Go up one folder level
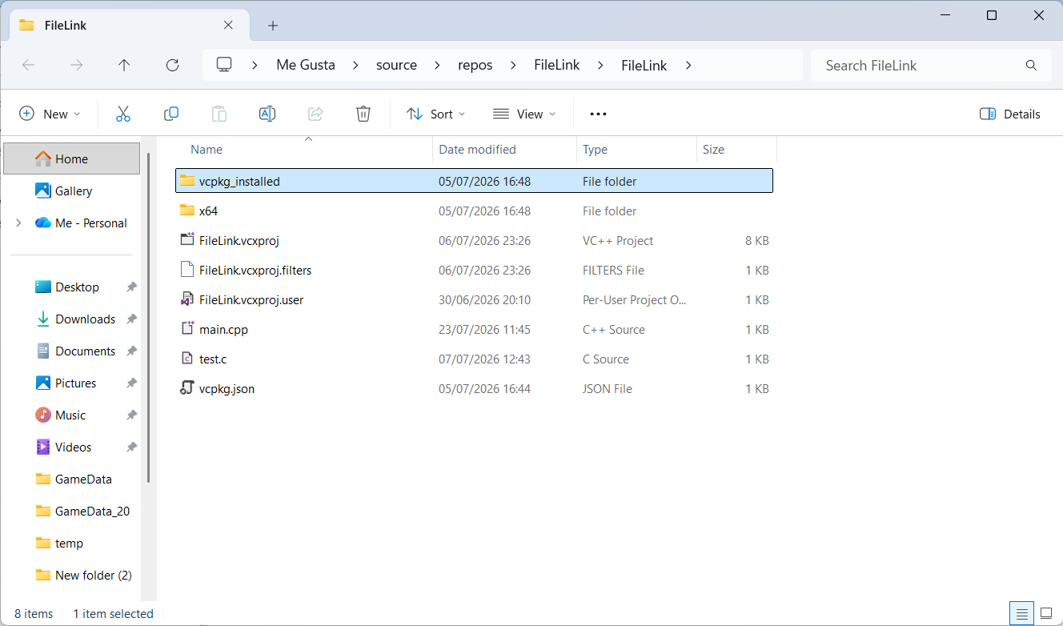The image size is (1063, 626). [124, 66]
